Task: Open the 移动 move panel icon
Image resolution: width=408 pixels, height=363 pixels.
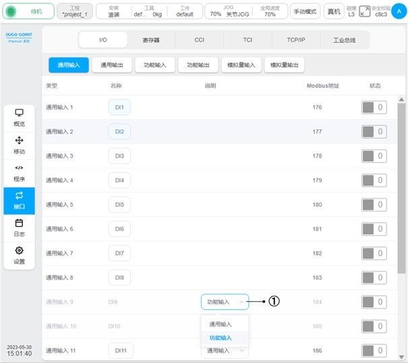Action: point(19,145)
